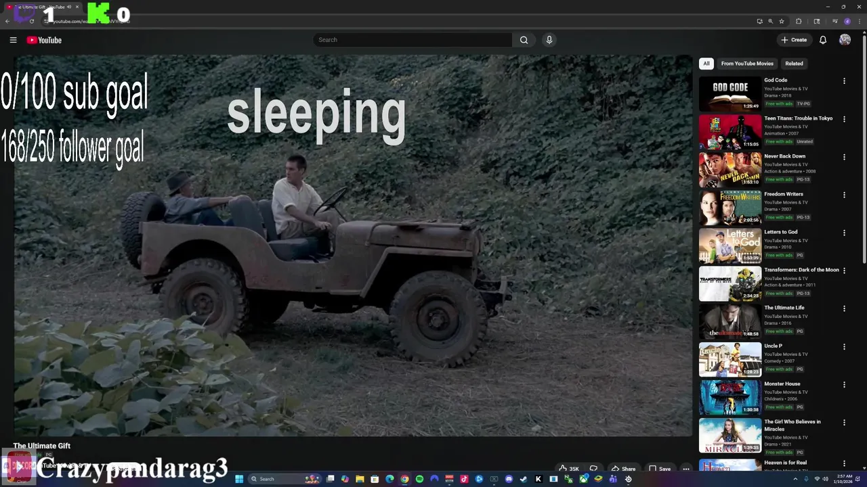Click the search magnifier button

pos(524,40)
